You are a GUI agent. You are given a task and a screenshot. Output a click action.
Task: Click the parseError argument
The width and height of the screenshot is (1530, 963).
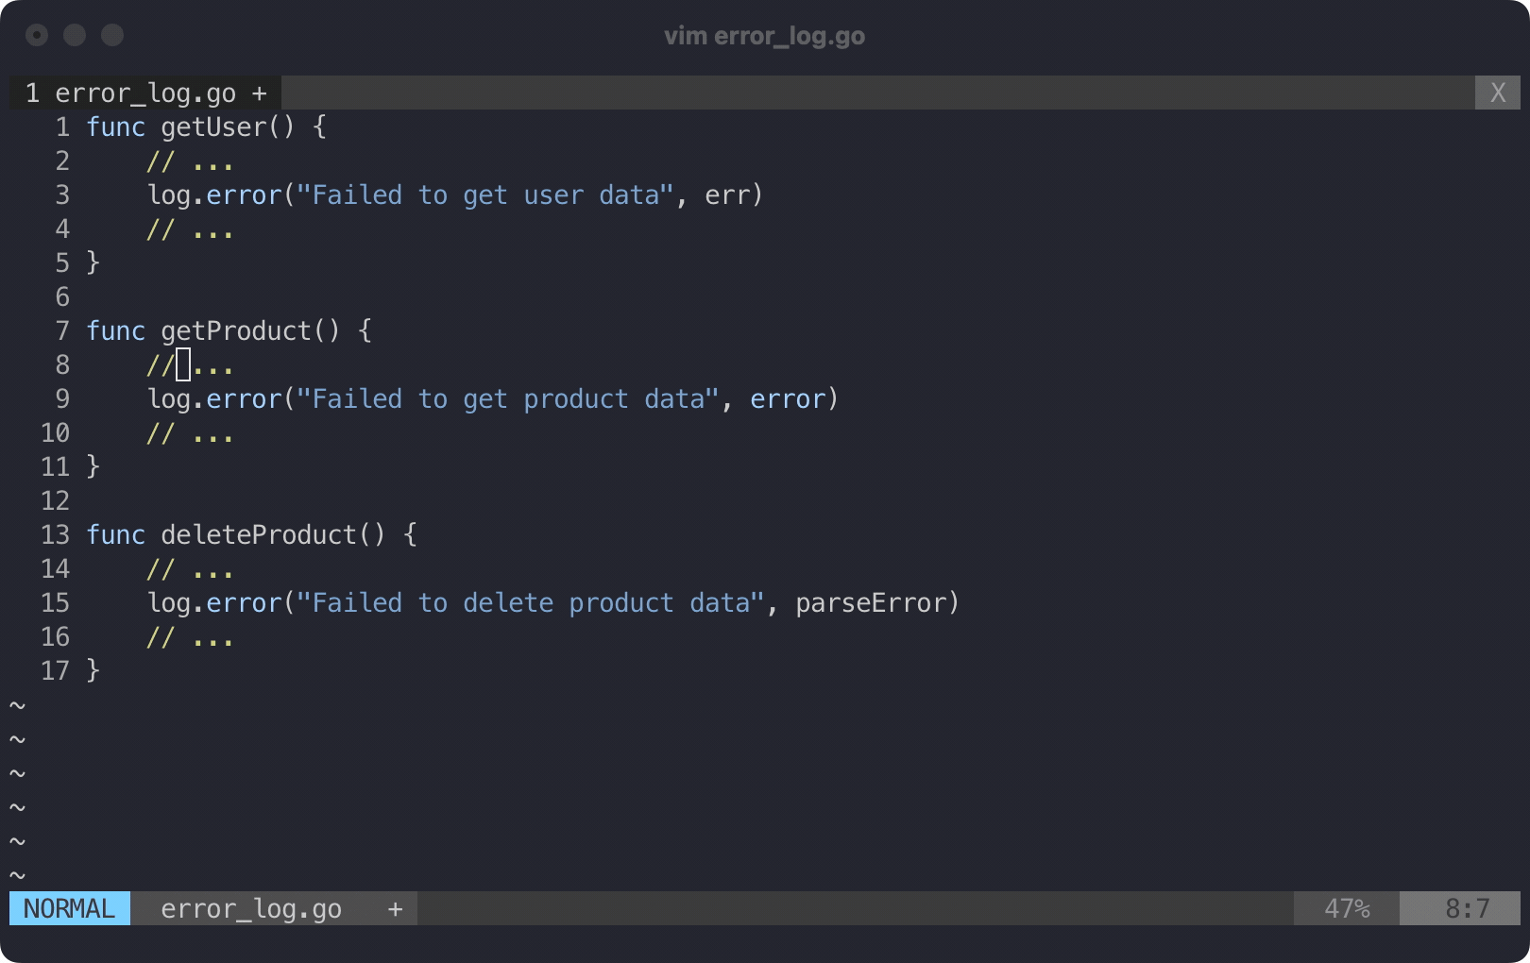point(871,602)
